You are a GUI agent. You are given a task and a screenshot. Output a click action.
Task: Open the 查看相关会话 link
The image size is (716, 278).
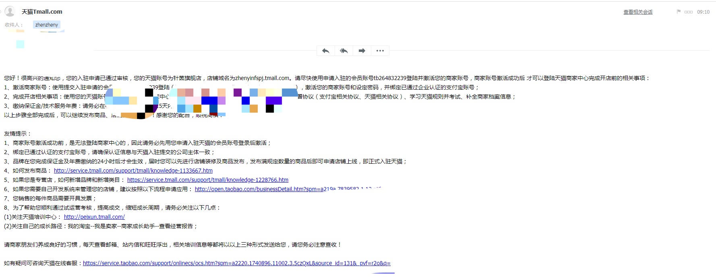[638, 12]
